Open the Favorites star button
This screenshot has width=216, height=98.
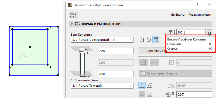[x=73, y=14]
